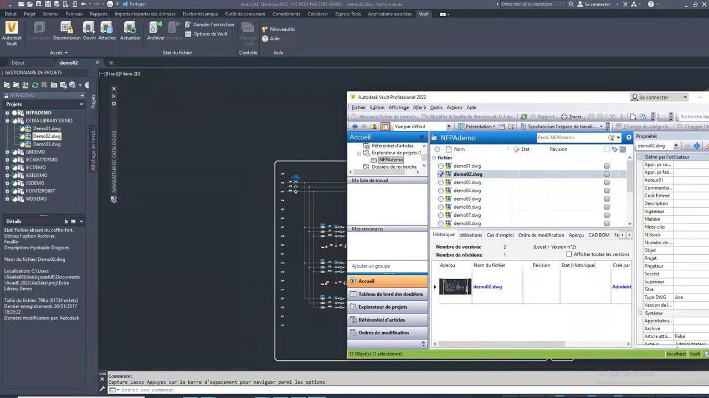Viewport: 709px width, 398px height.
Task: Collapse the Fichier group in the file list
Action: pos(434,158)
